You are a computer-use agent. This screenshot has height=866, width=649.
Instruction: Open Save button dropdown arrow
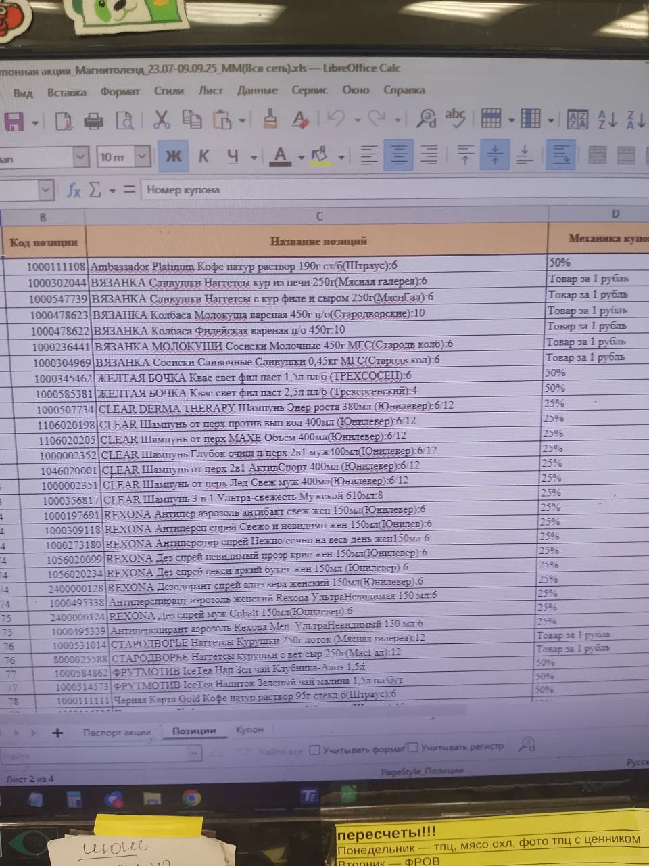pos(34,123)
